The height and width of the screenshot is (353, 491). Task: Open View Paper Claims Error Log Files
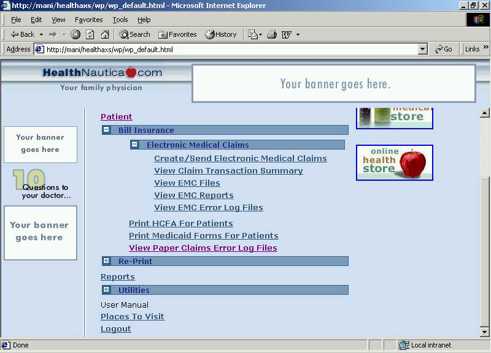(203, 248)
